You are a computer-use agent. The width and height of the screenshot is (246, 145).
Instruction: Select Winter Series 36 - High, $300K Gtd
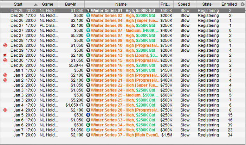click(123, 130)
